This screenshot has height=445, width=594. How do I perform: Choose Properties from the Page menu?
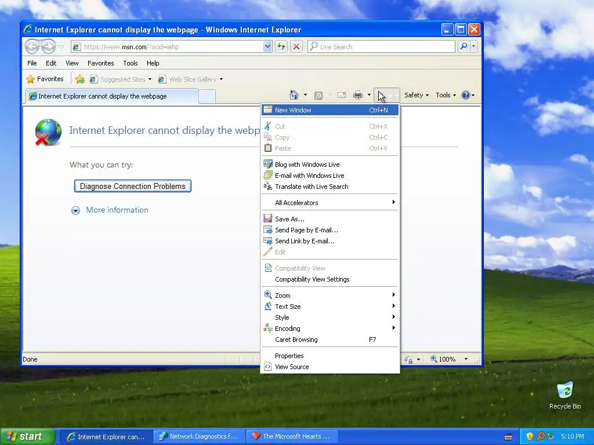click(330, 356)
